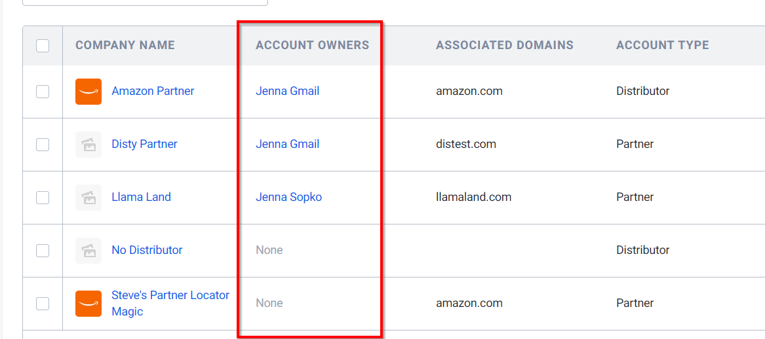Click the Llama Land placeholder image icon
765x339 pixels.
coord(88,198)
